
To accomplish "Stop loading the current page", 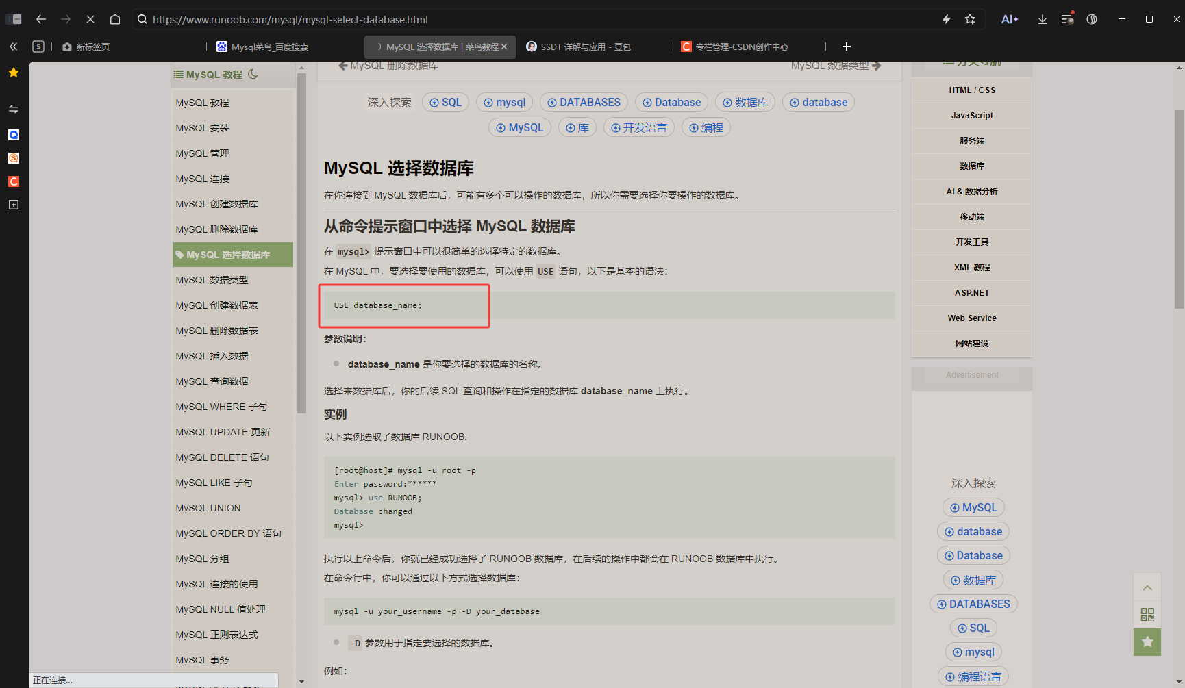I will point(90,19).
